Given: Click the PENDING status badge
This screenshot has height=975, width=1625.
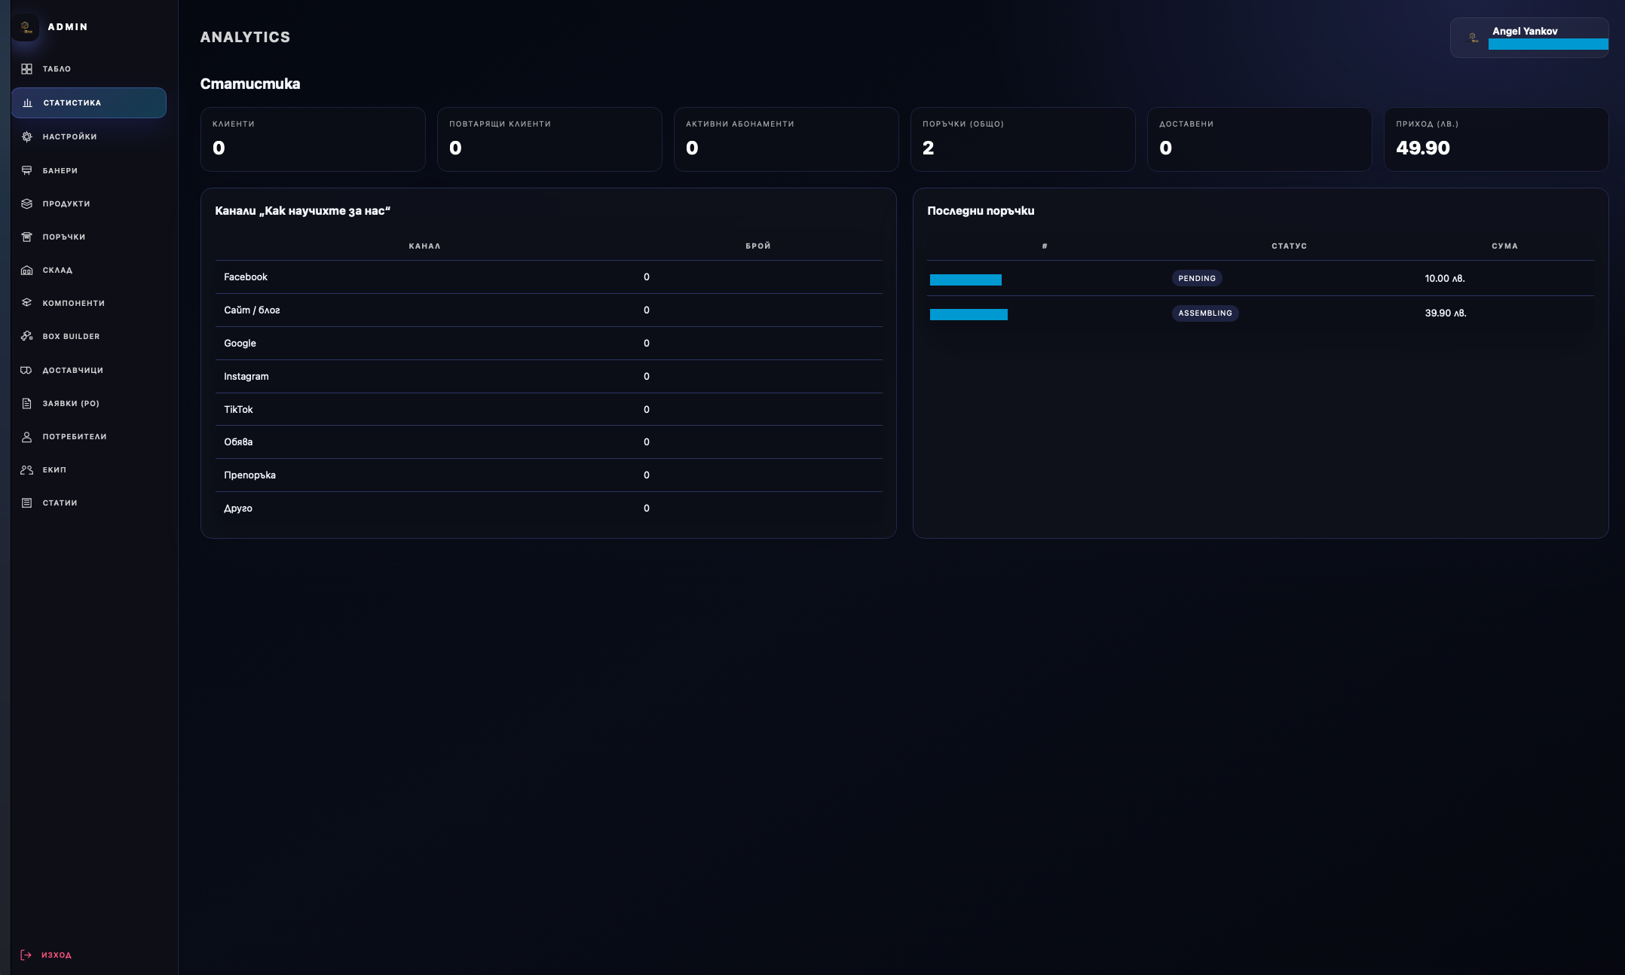Looking at the screenshot, I should tap(1196, 278).
